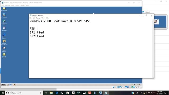This screenshot has width=169, height=95.
Task: Open the Mail app in taskbar
Action: click(84, 93)
